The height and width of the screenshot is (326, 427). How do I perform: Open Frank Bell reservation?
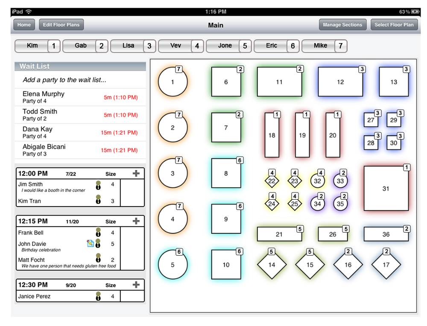pos(68,233)
